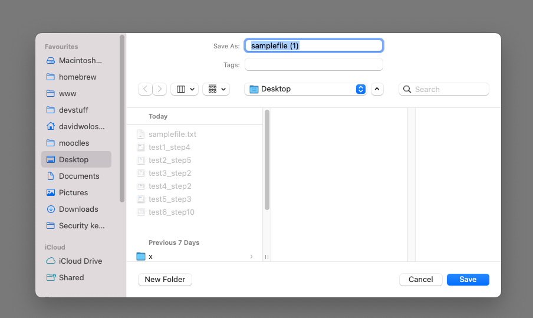Expand the x folder chevron
The height and width of the screenshot is (318, 533).
point(251,257)
